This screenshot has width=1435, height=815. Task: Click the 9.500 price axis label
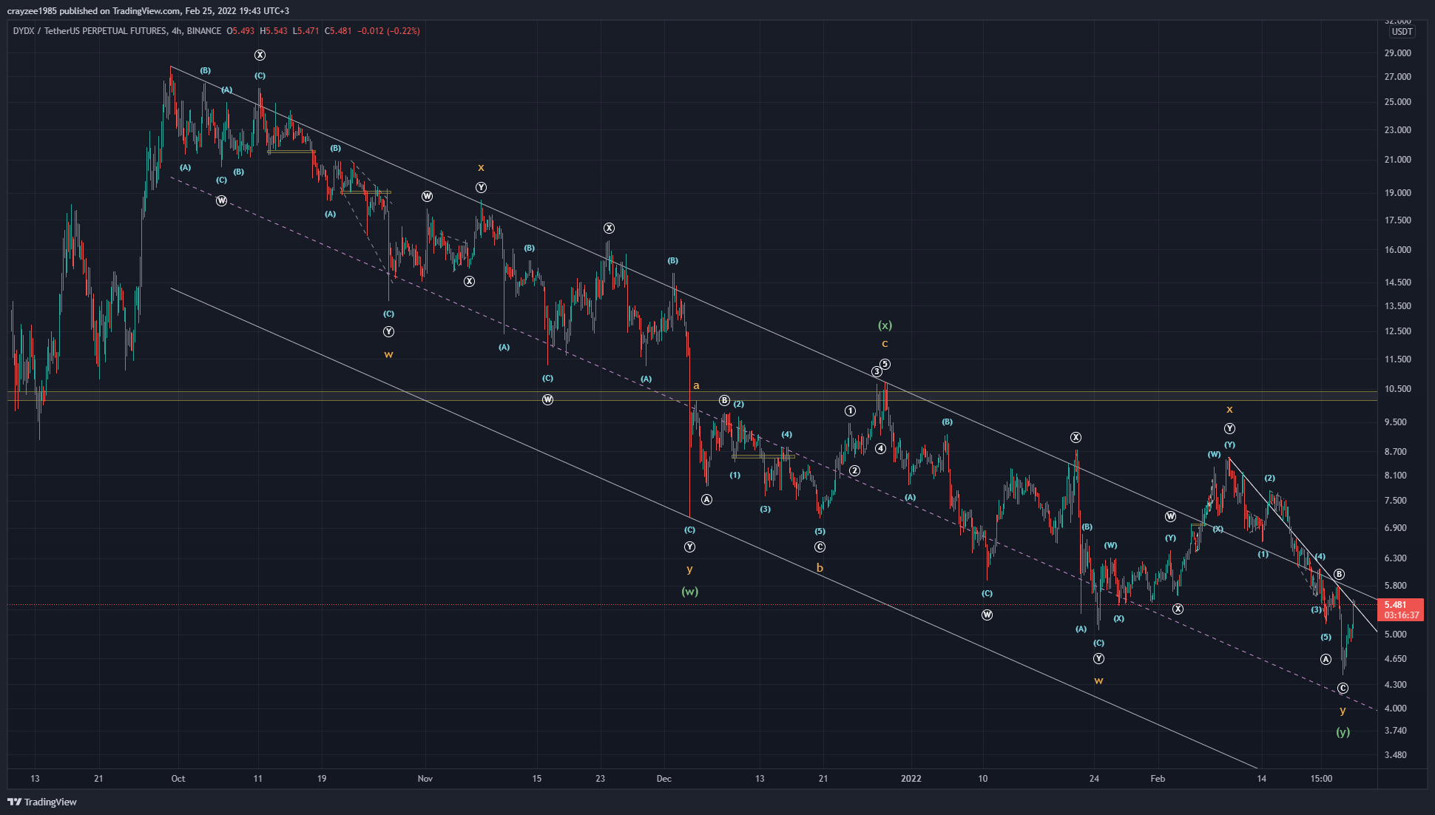[x=1396, y=422]
